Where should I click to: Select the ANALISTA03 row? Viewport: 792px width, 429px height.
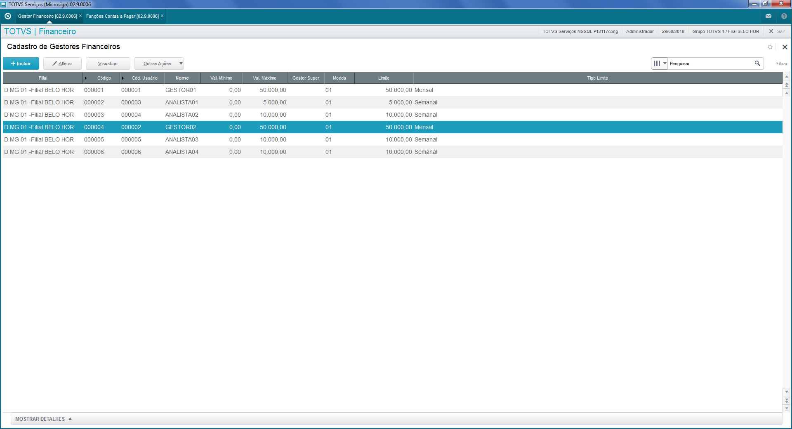coord(392,139)
